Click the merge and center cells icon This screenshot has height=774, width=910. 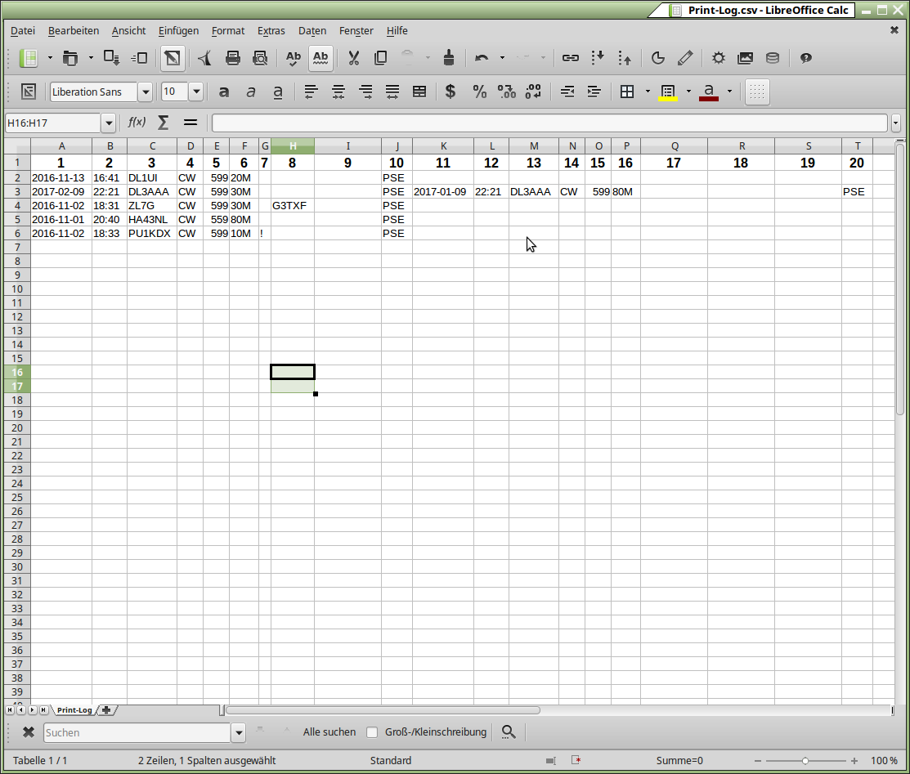pyautogui.click(x=419, y=92)
